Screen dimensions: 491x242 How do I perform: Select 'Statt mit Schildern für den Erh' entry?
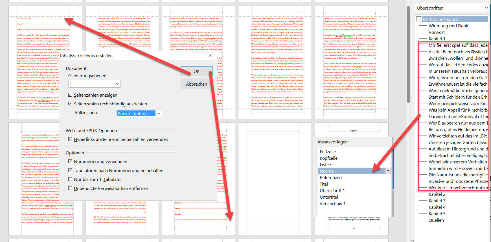point(458,97)
